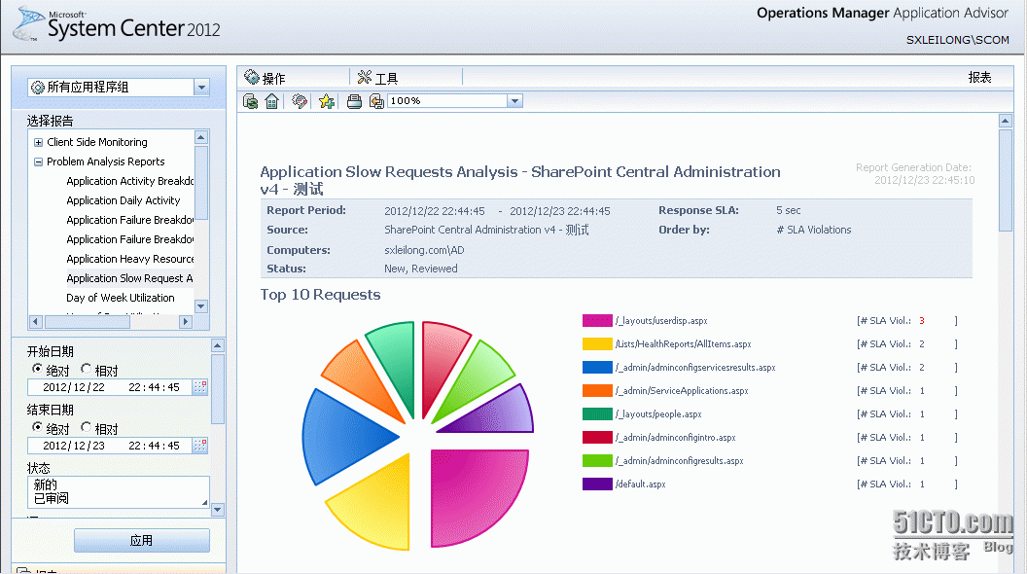The image size is (1027, 574).
Task: Click yellow swatch for HealthReports AllItems
Action: coord(597,344)
